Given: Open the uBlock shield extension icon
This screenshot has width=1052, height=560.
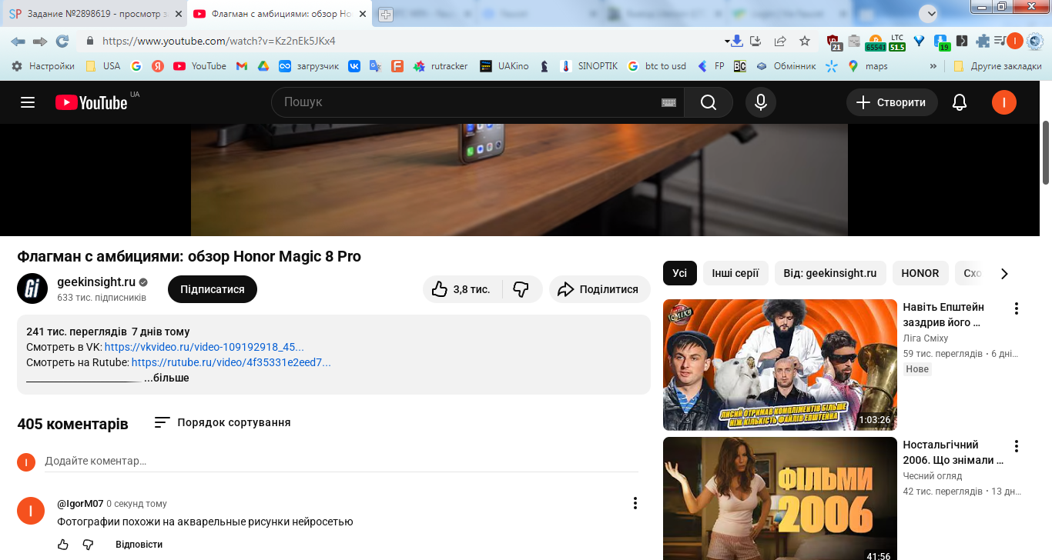Looking at the screenshot, I should click(836, 42).
